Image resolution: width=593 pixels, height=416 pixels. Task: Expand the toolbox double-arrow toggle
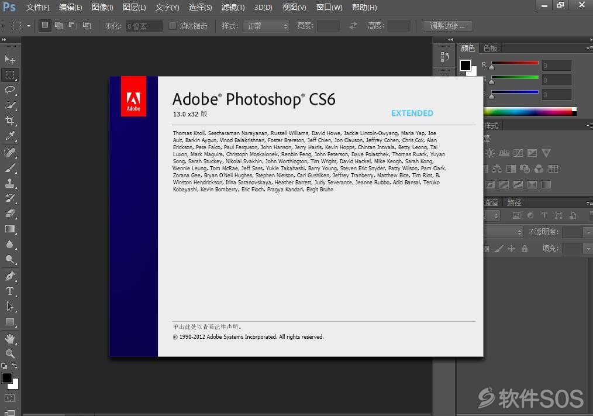(x=4, y=39)
